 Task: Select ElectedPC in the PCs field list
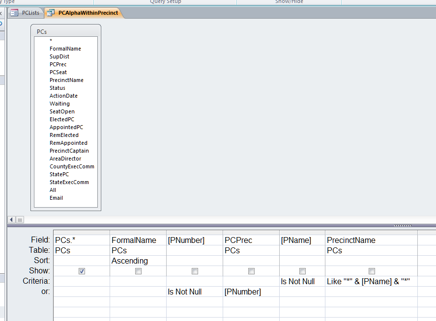point(62,119)
